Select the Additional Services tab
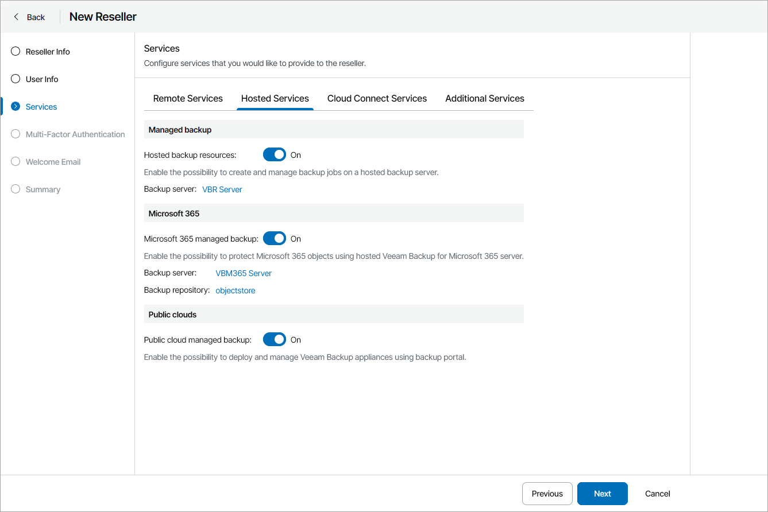This screenshot has height=512, width=768. [x=484, y=98]
